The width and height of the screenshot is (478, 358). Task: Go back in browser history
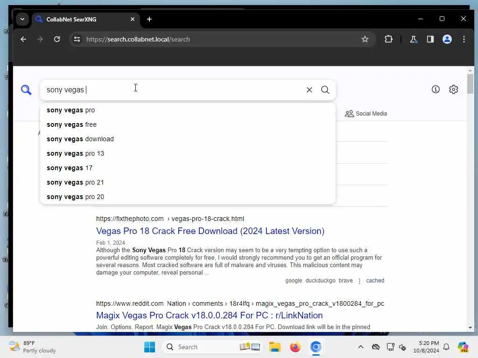(23, 39)
